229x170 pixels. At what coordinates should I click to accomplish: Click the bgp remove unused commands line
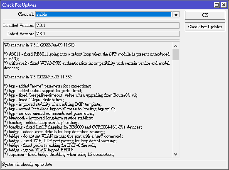(x=49, y=113)
